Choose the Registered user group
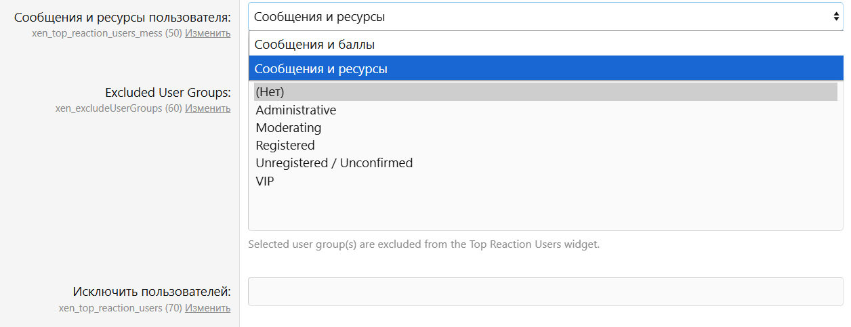851x327 pixels. 285,145
